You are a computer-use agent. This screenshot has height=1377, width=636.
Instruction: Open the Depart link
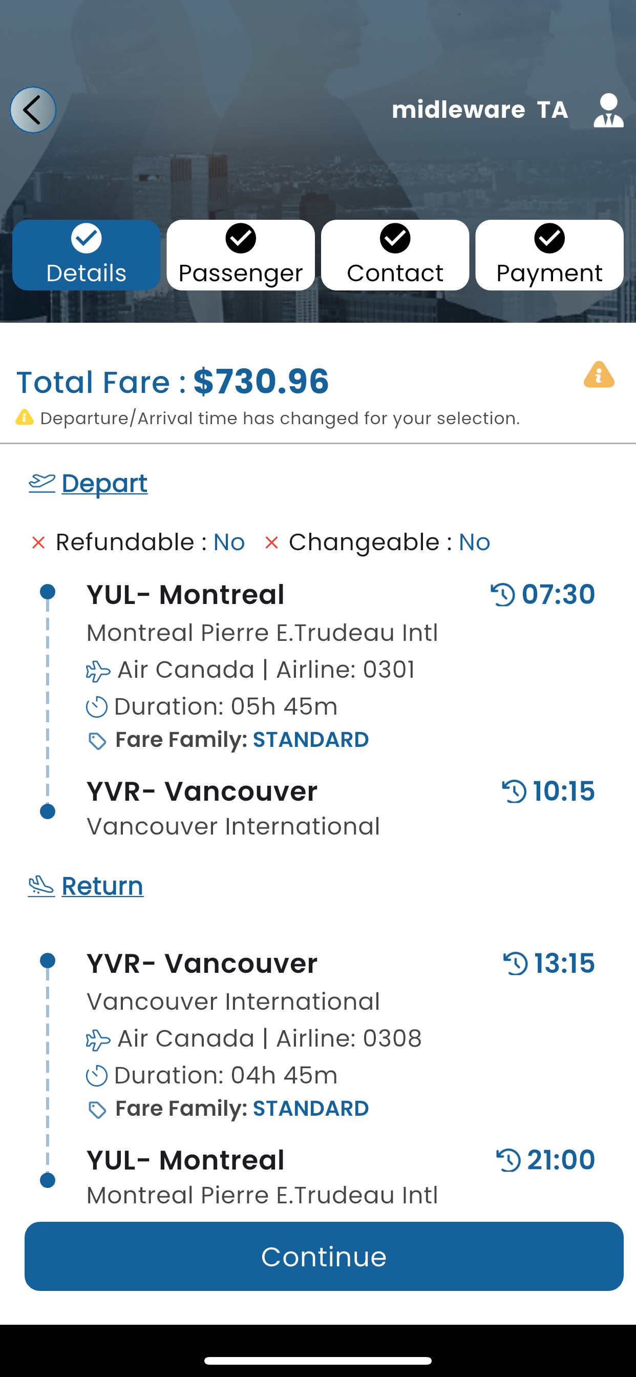(104, 483)
